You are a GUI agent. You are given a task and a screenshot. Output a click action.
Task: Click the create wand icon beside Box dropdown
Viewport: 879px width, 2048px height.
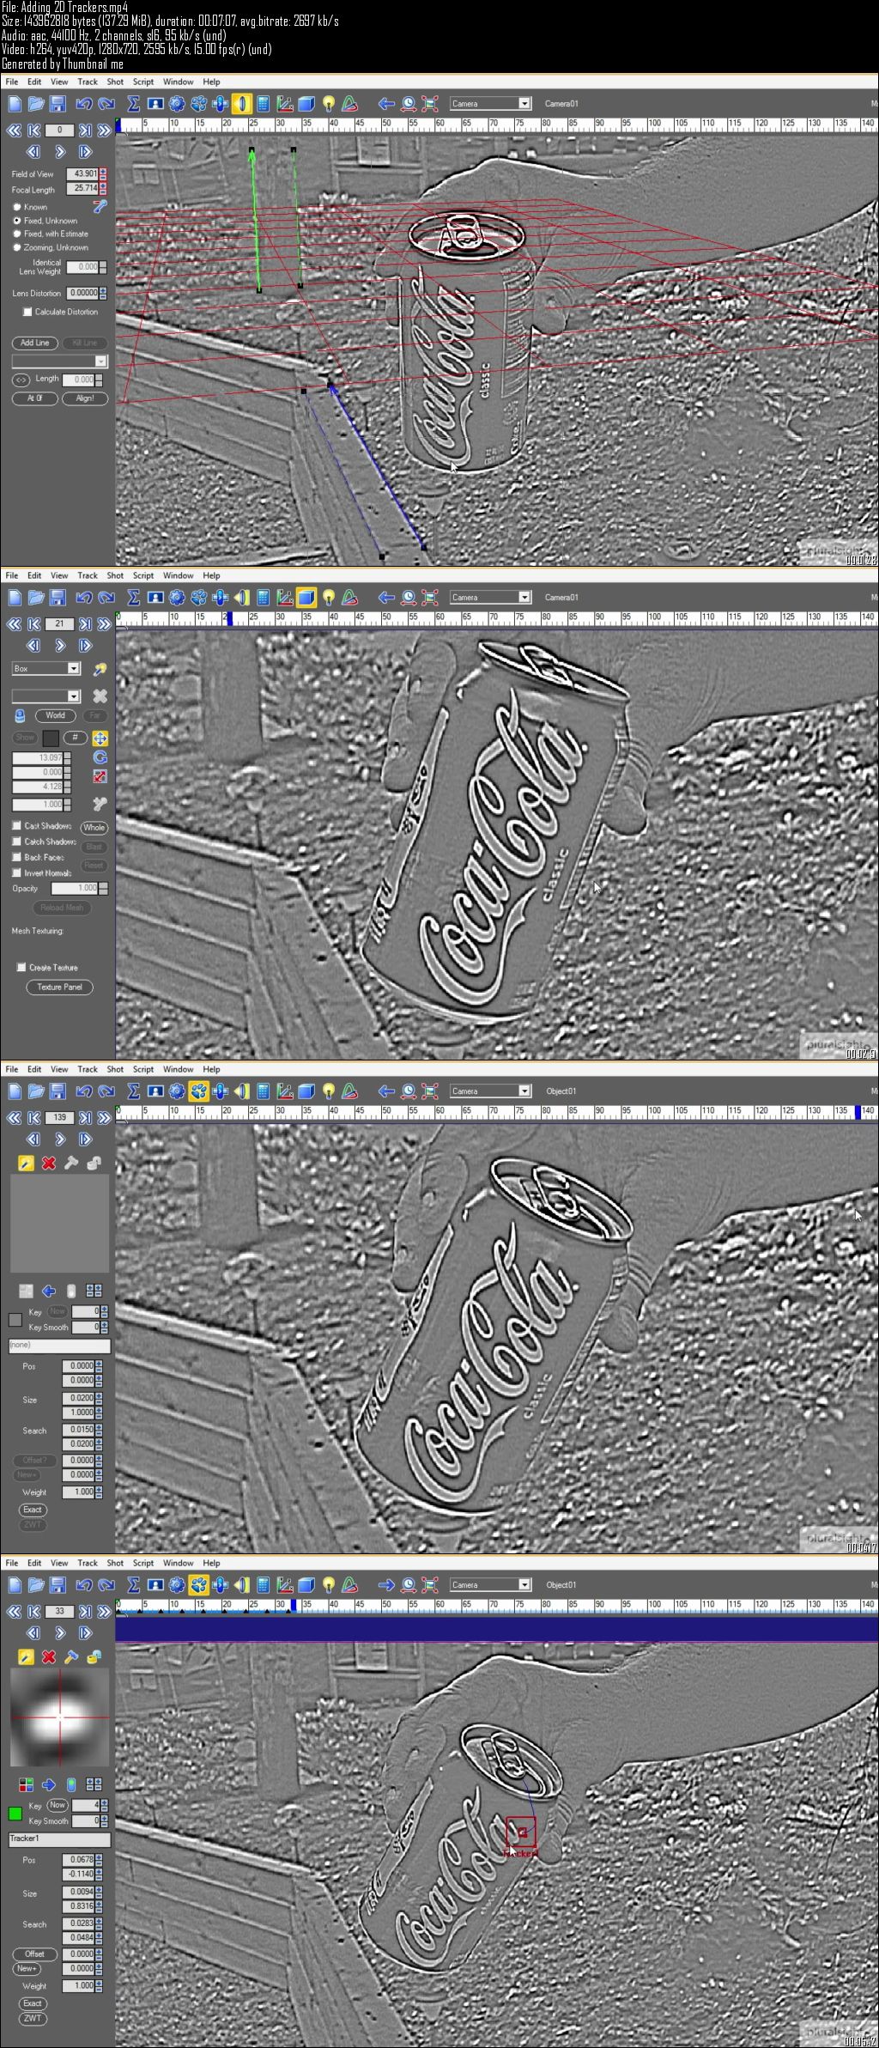pos(100,669)
